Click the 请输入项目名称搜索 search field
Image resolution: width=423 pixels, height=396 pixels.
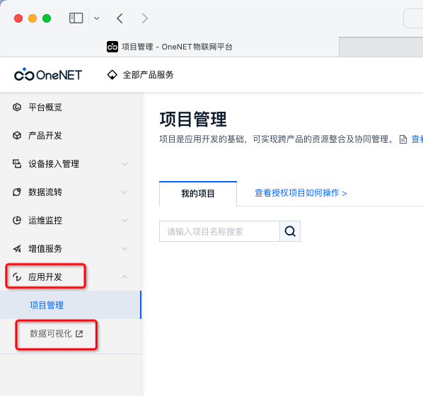(x=219, y=231)
